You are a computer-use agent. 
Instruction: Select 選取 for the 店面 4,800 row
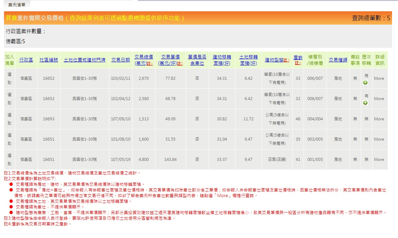point(10,160)
